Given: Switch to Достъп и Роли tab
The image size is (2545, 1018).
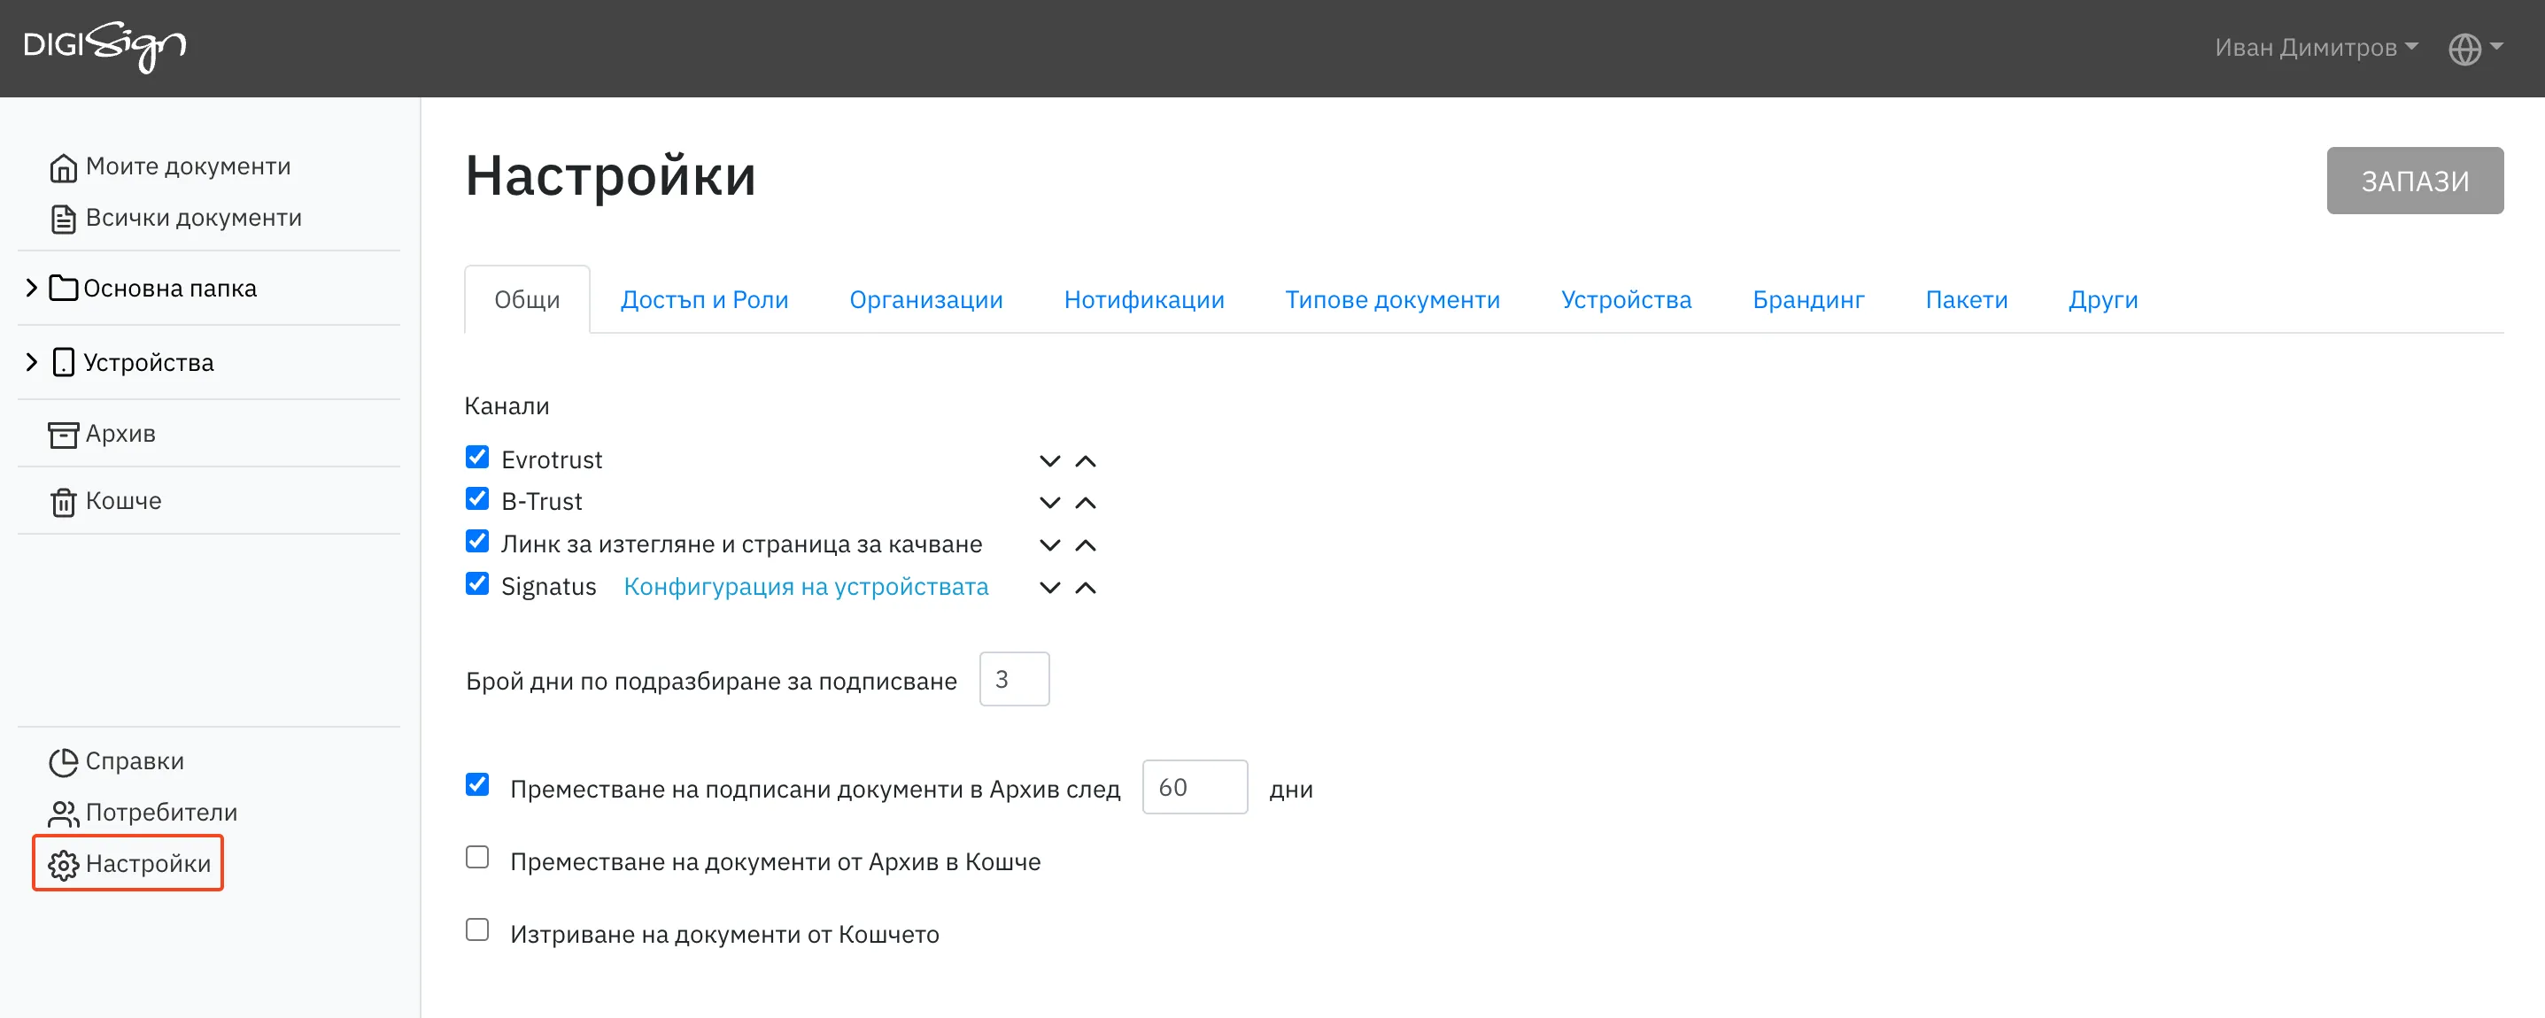Looking at the screenshot, I should click(x=703, y=299).
